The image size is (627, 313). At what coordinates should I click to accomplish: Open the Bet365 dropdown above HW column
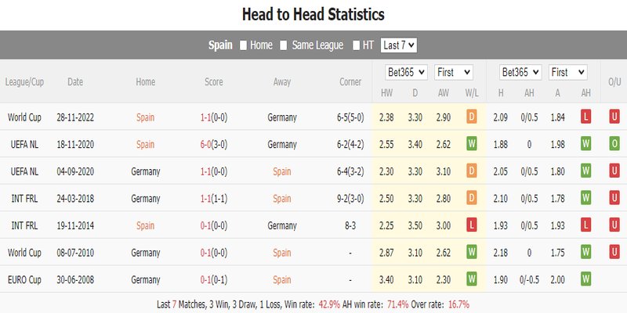406,72
